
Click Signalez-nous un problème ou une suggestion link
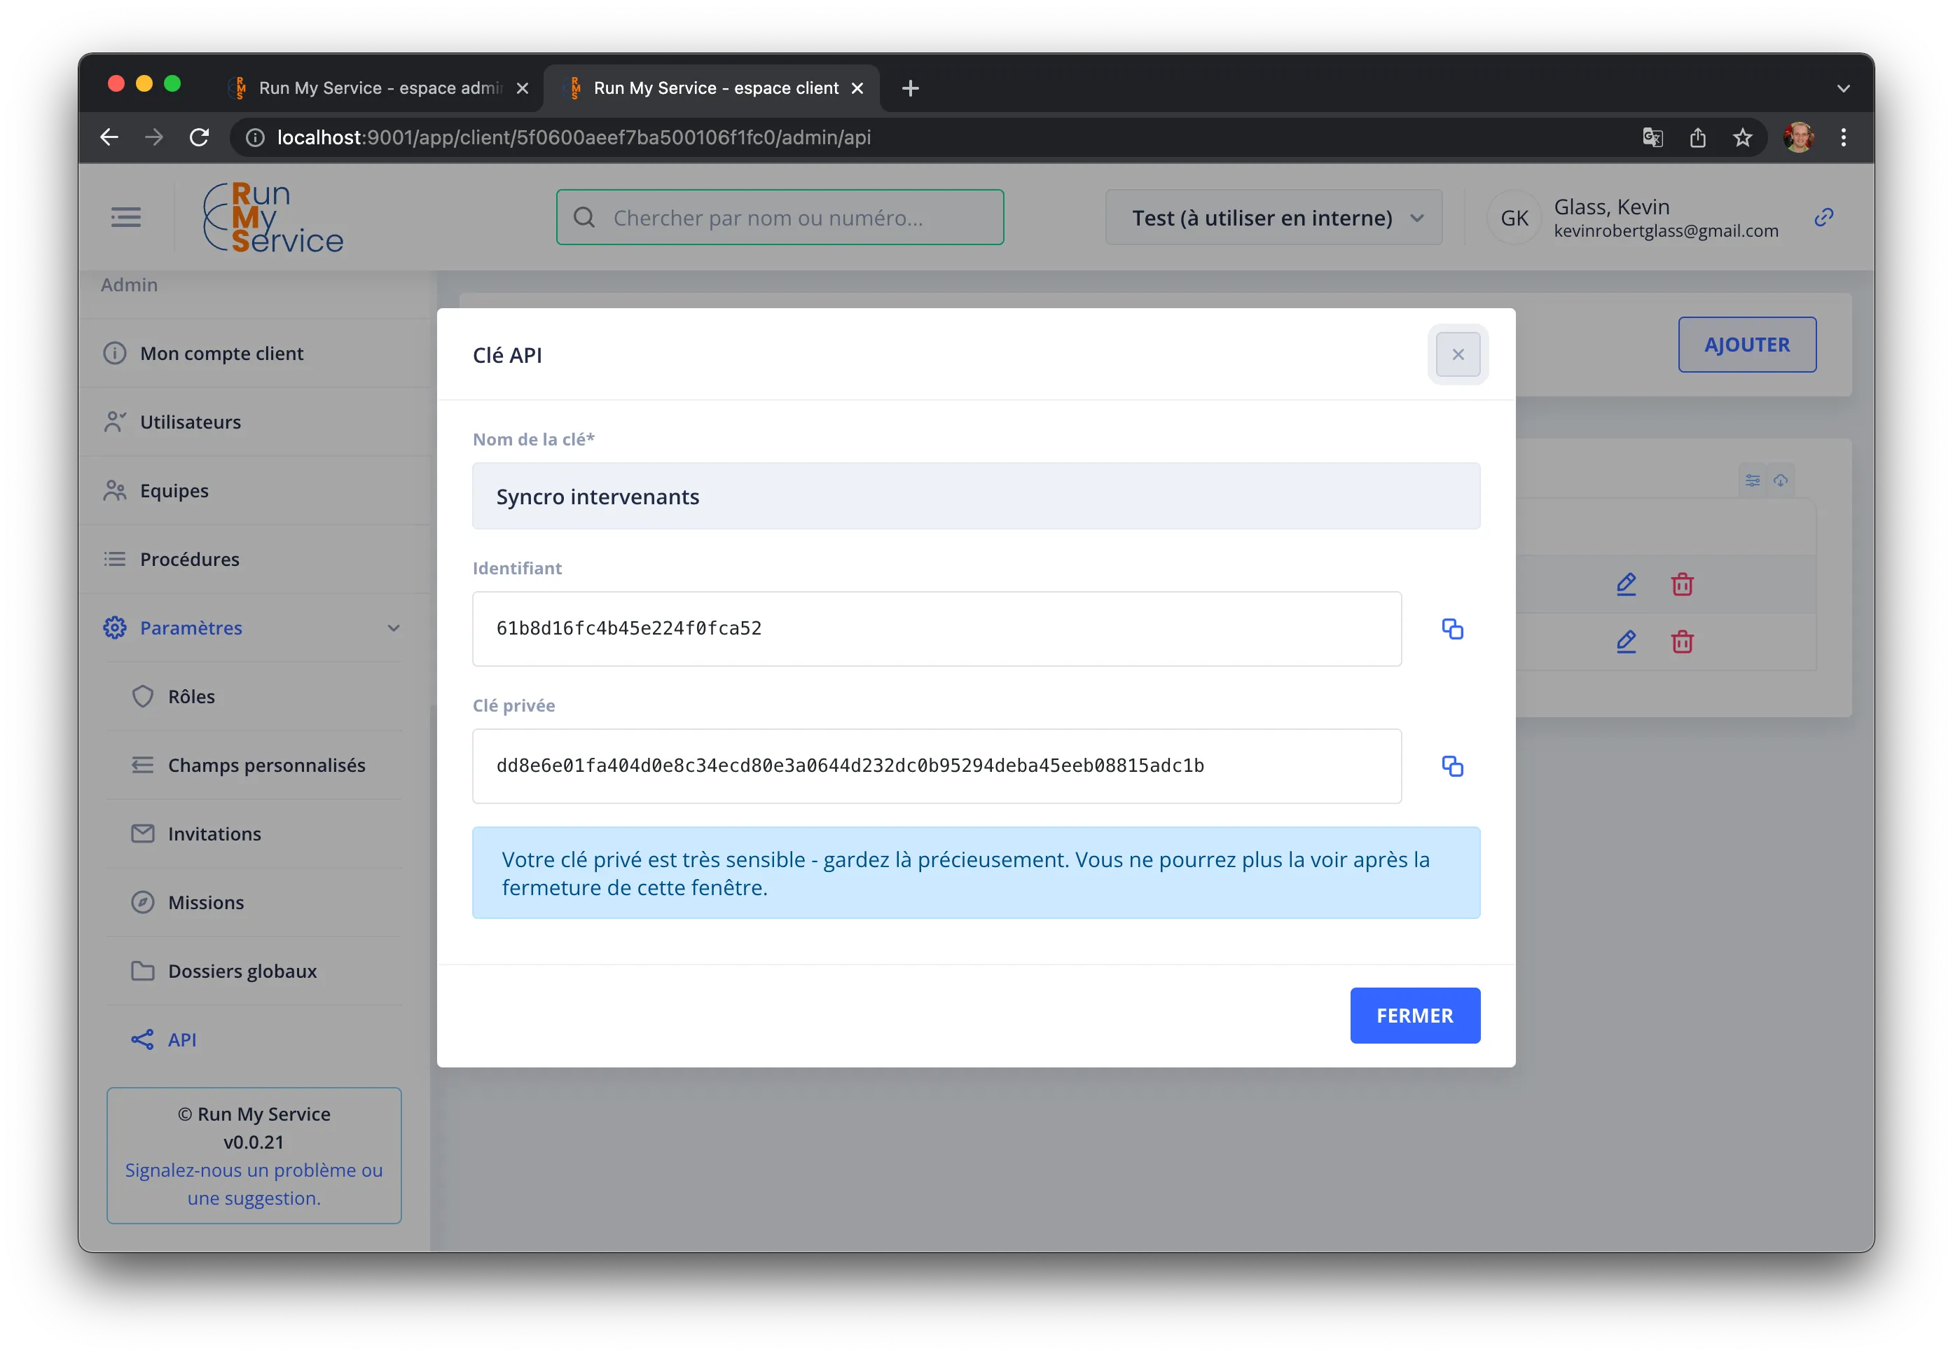tap(253, 1184)
